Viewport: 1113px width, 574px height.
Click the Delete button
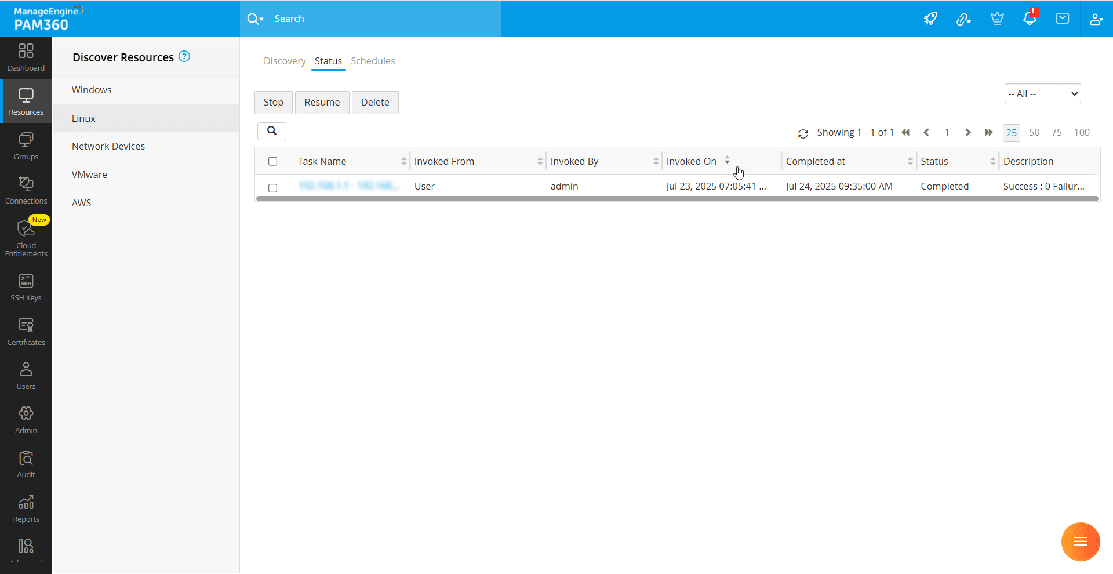pyautogui.click(x=375, y=103)
